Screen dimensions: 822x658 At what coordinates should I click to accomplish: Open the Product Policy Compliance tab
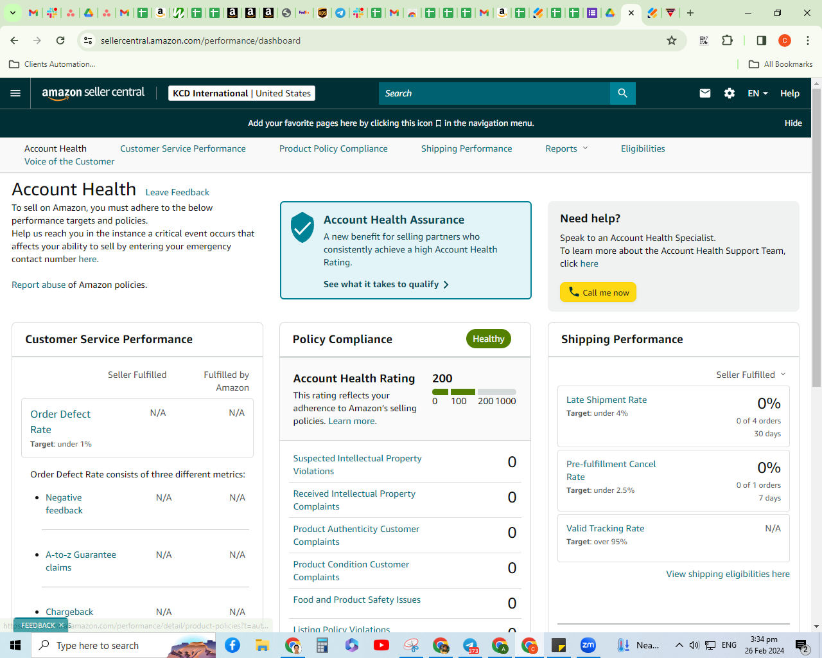pos(333,148)
